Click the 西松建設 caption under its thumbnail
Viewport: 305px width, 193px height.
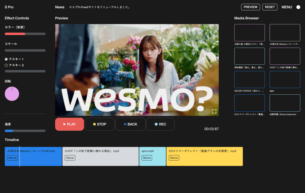(x=249, y=67)
